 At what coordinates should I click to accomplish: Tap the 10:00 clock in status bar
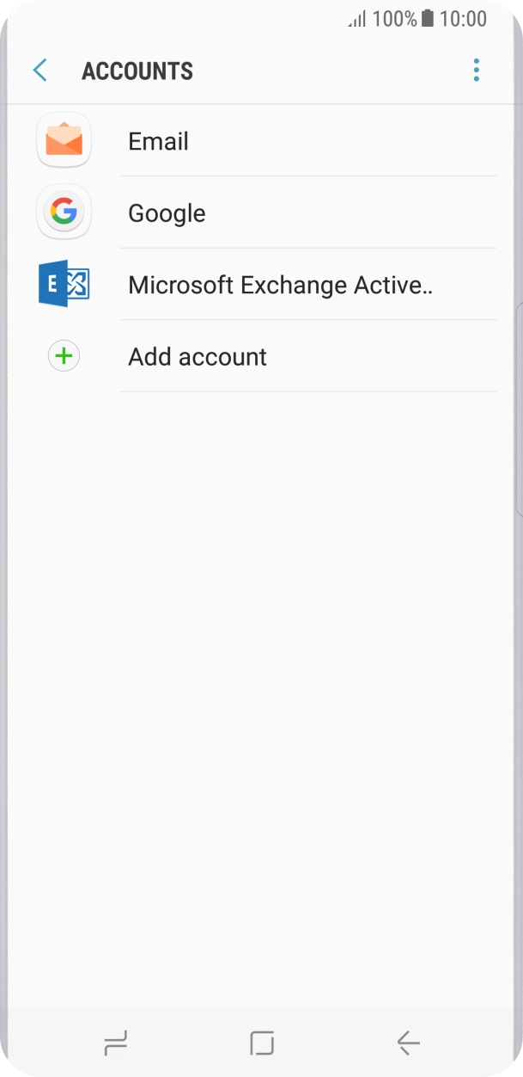click(463, 19)
